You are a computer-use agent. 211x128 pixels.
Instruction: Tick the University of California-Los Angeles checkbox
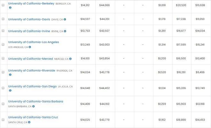point(3,44)
